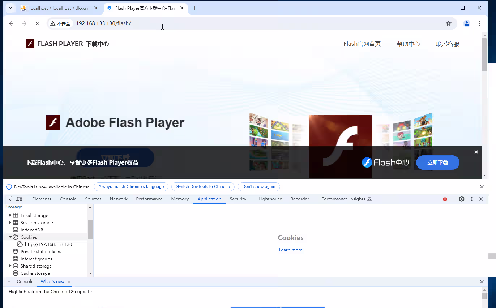Bookmark this page with the star icon
Image resolution: width=496 pixels, height=308 pixels.
click(449, 23)
